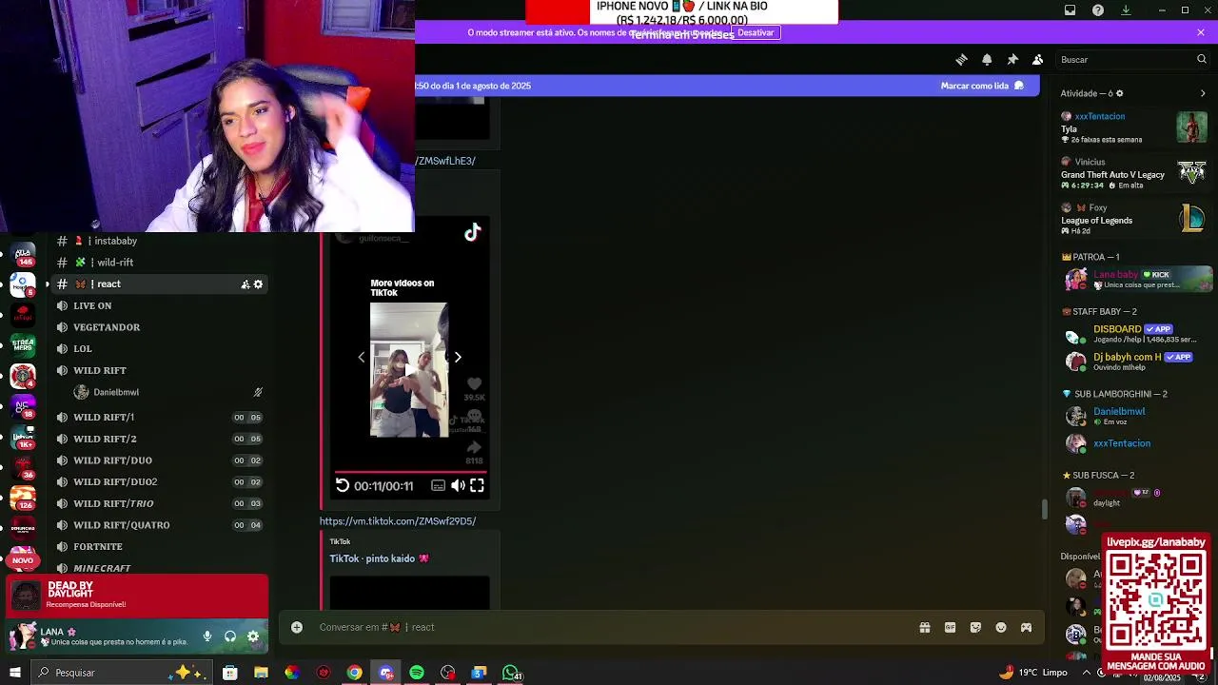Join the WILD RIFT voice channel
Screen dimensions: 1218x685
159,370
